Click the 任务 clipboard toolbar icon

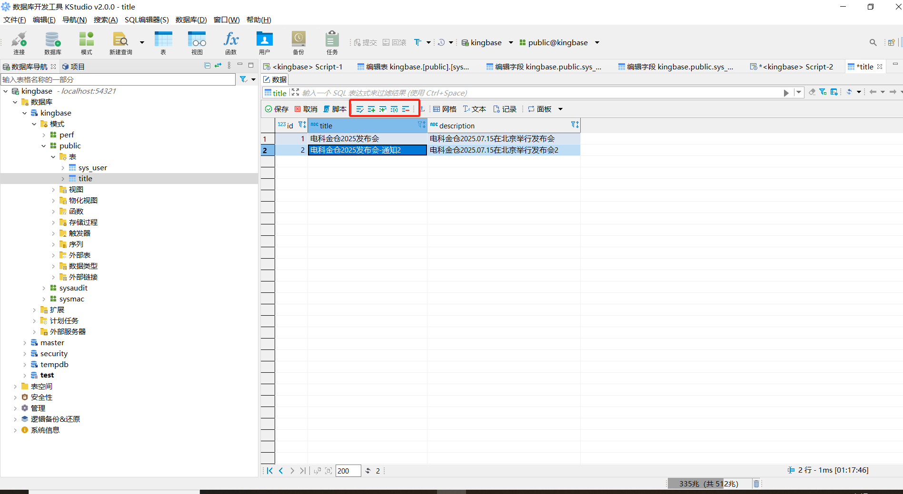[332, 43]
